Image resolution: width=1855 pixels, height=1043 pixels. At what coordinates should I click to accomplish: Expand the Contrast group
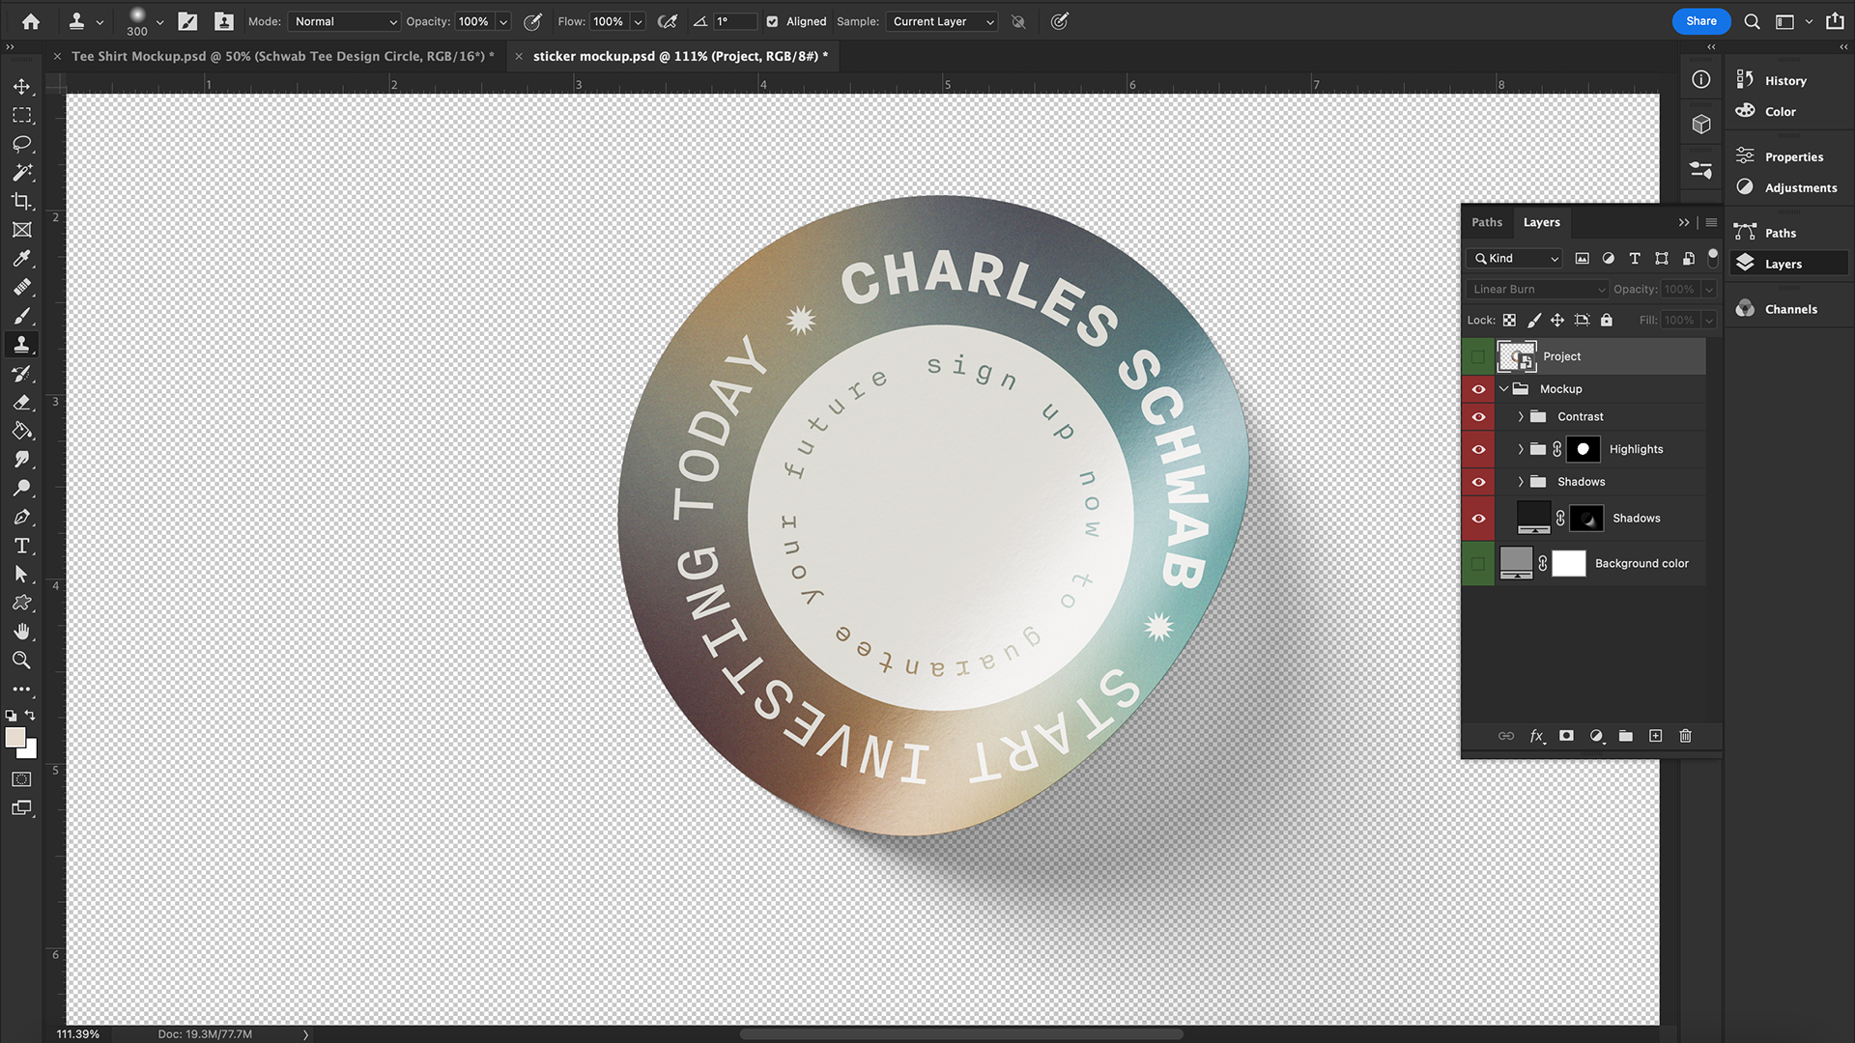[1520, 417]
